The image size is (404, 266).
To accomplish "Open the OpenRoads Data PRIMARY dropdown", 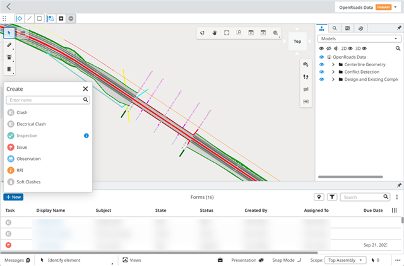I will (x=368, y=7).
